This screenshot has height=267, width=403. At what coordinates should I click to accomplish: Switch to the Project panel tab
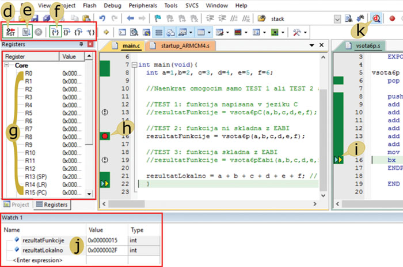pos(17,204)
